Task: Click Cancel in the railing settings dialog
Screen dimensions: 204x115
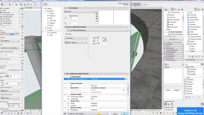Action: (115, 114)
